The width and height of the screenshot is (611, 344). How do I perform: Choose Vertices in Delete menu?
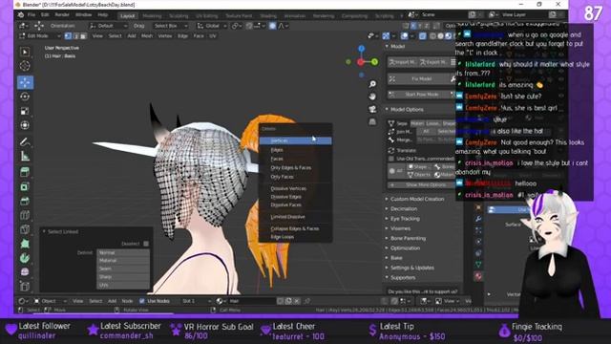coord(295,140)
